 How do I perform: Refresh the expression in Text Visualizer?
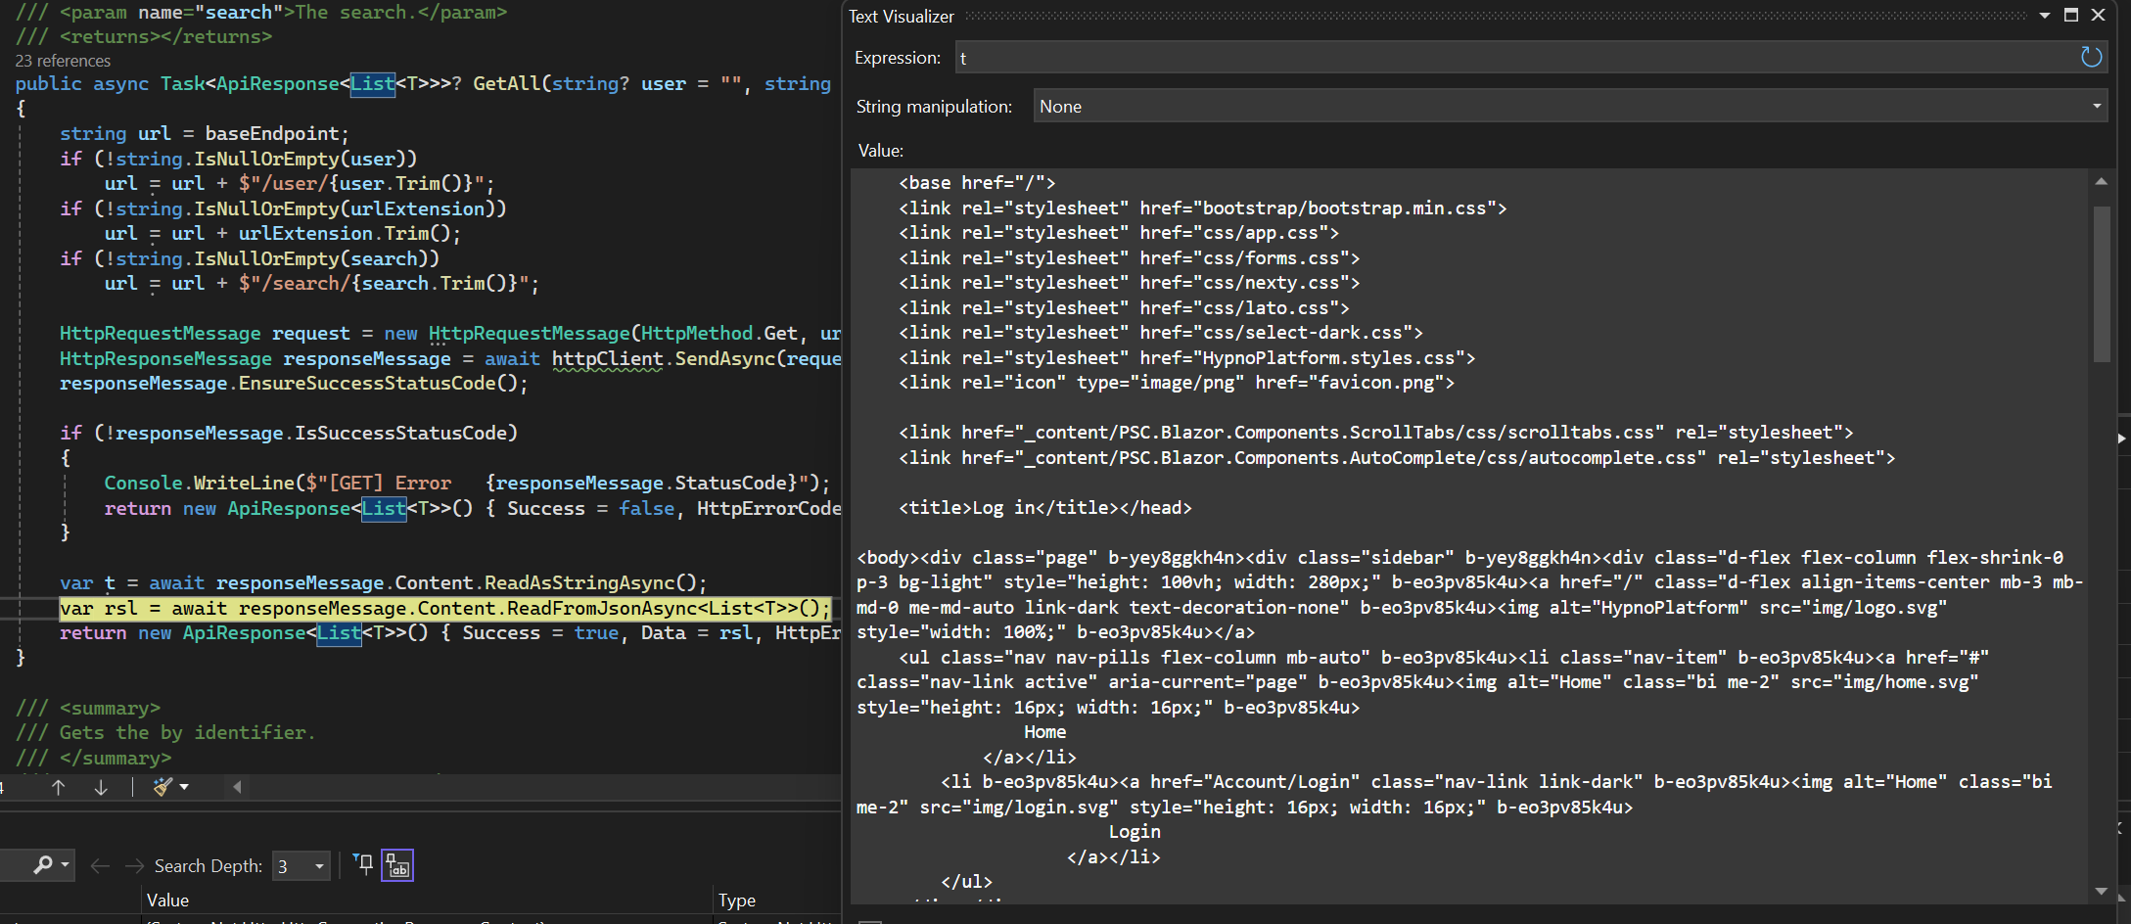pyautogui.click(x=2091, y=58)
